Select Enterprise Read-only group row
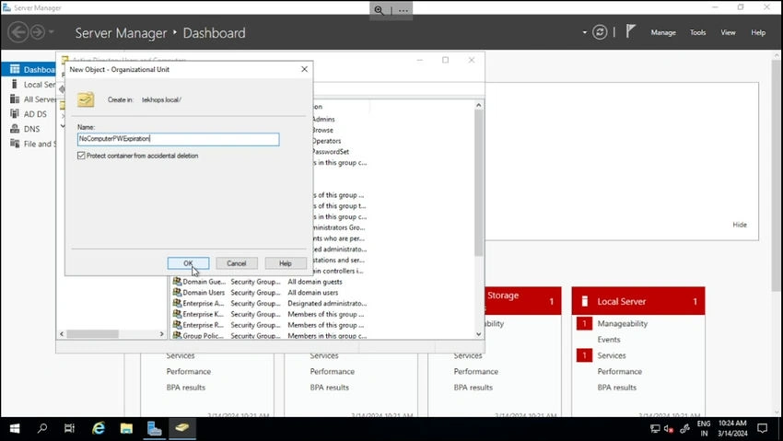Screen dimensions: 783x441 click(270, 325)
